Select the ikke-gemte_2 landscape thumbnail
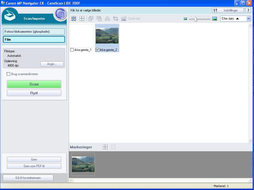Screen dimensions: 254x190 pyautogui.click(x=107, y=36)
